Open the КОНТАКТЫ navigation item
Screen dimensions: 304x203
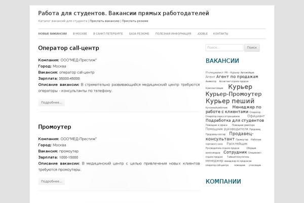coord(220,33)
